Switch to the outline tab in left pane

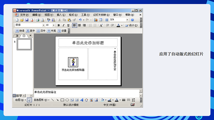[x=17, y=36]
